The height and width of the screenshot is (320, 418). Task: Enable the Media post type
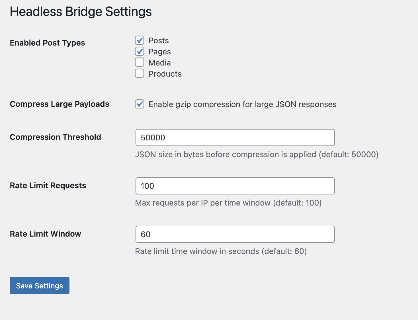coord(140,62)
